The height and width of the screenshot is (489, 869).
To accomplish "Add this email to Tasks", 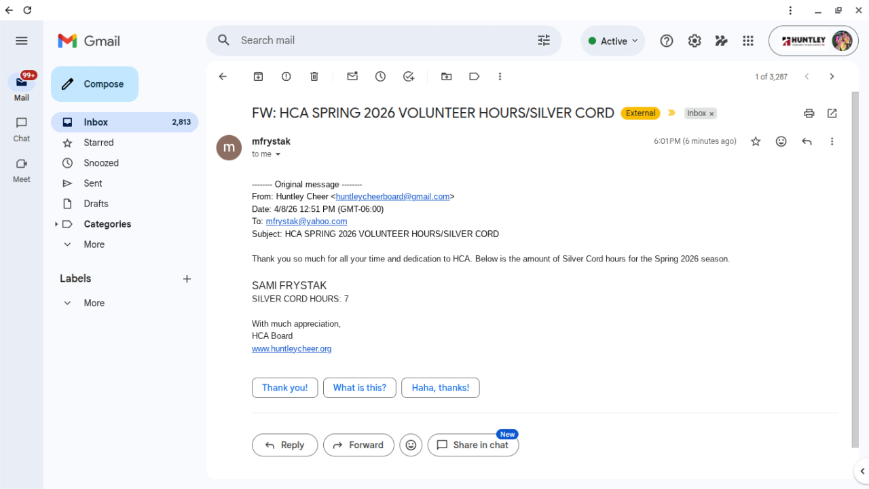I will click(x=409, y=77).
